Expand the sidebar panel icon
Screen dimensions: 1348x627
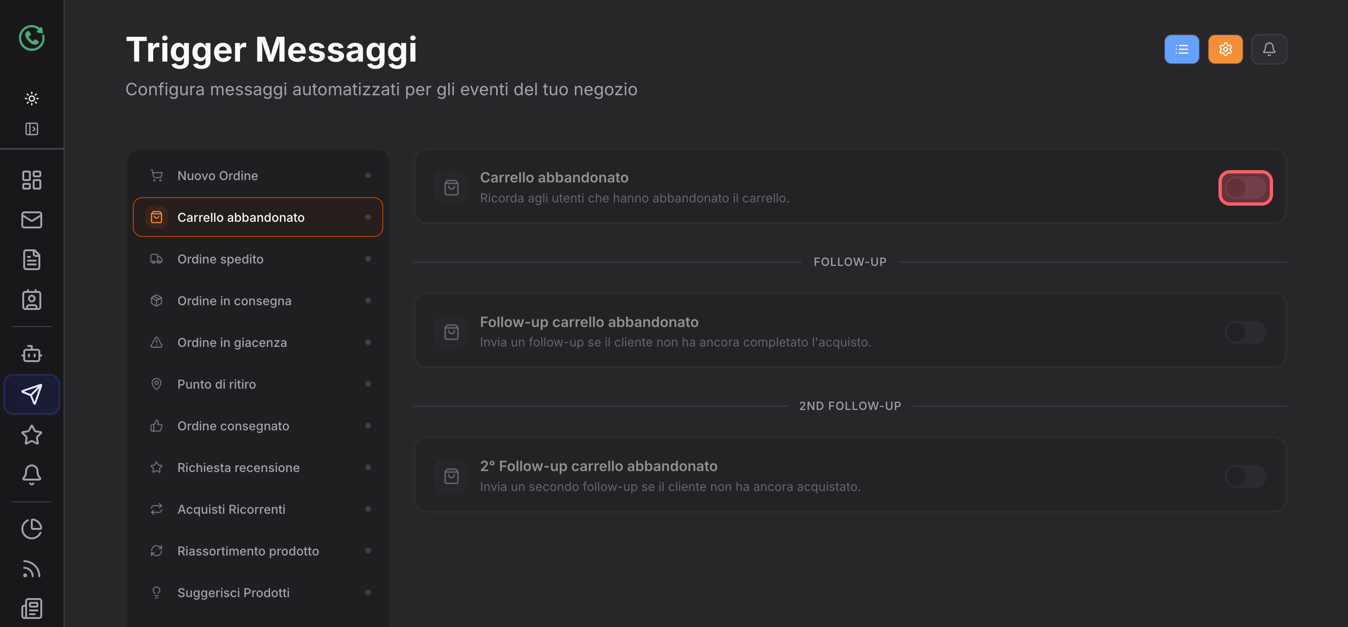[31, 129]
